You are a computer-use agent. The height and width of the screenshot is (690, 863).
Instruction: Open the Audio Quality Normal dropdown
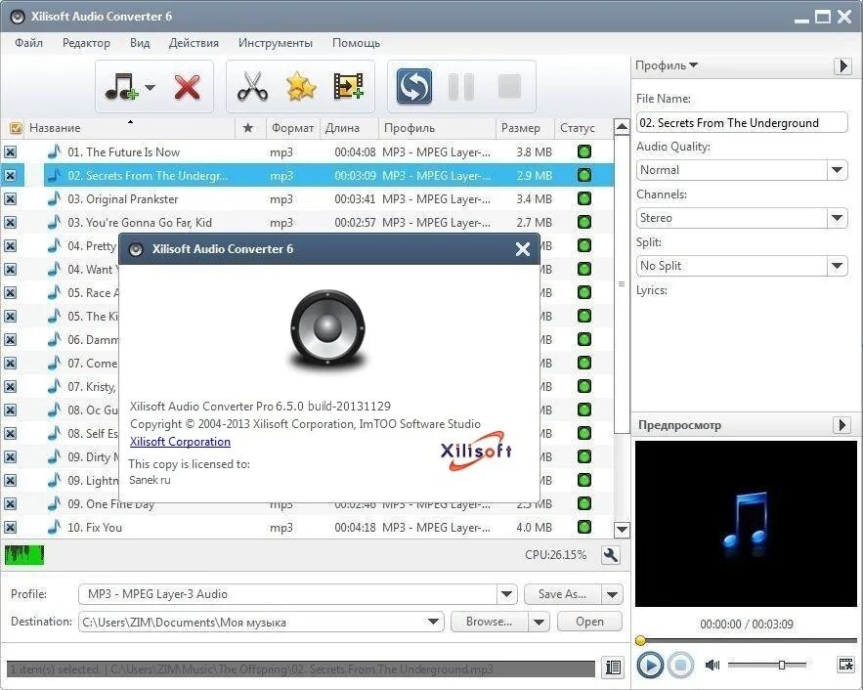(838, 170)
